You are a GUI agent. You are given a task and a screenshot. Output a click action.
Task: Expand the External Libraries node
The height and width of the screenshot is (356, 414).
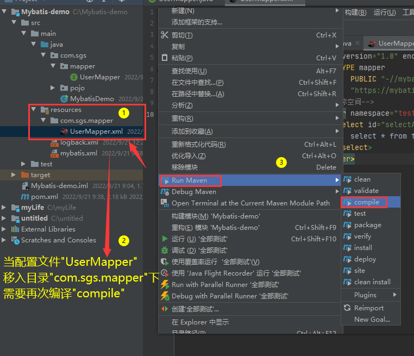[x=4, y=229]
